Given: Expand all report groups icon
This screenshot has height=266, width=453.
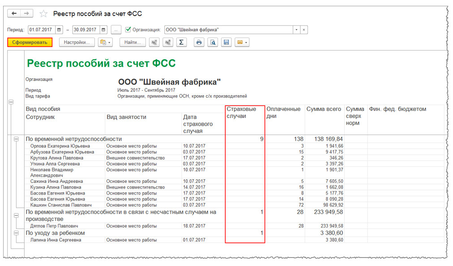Looking at the screenshot, I should [168, 42].
